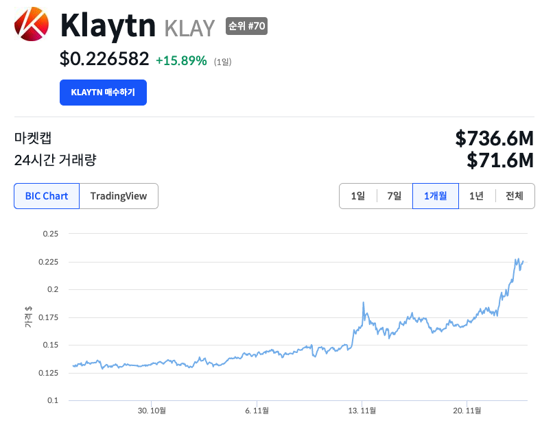Screen dimensions: 553x425
Task: Click the KLAYTN 매수하기 buy button
Action: point(103,93)
